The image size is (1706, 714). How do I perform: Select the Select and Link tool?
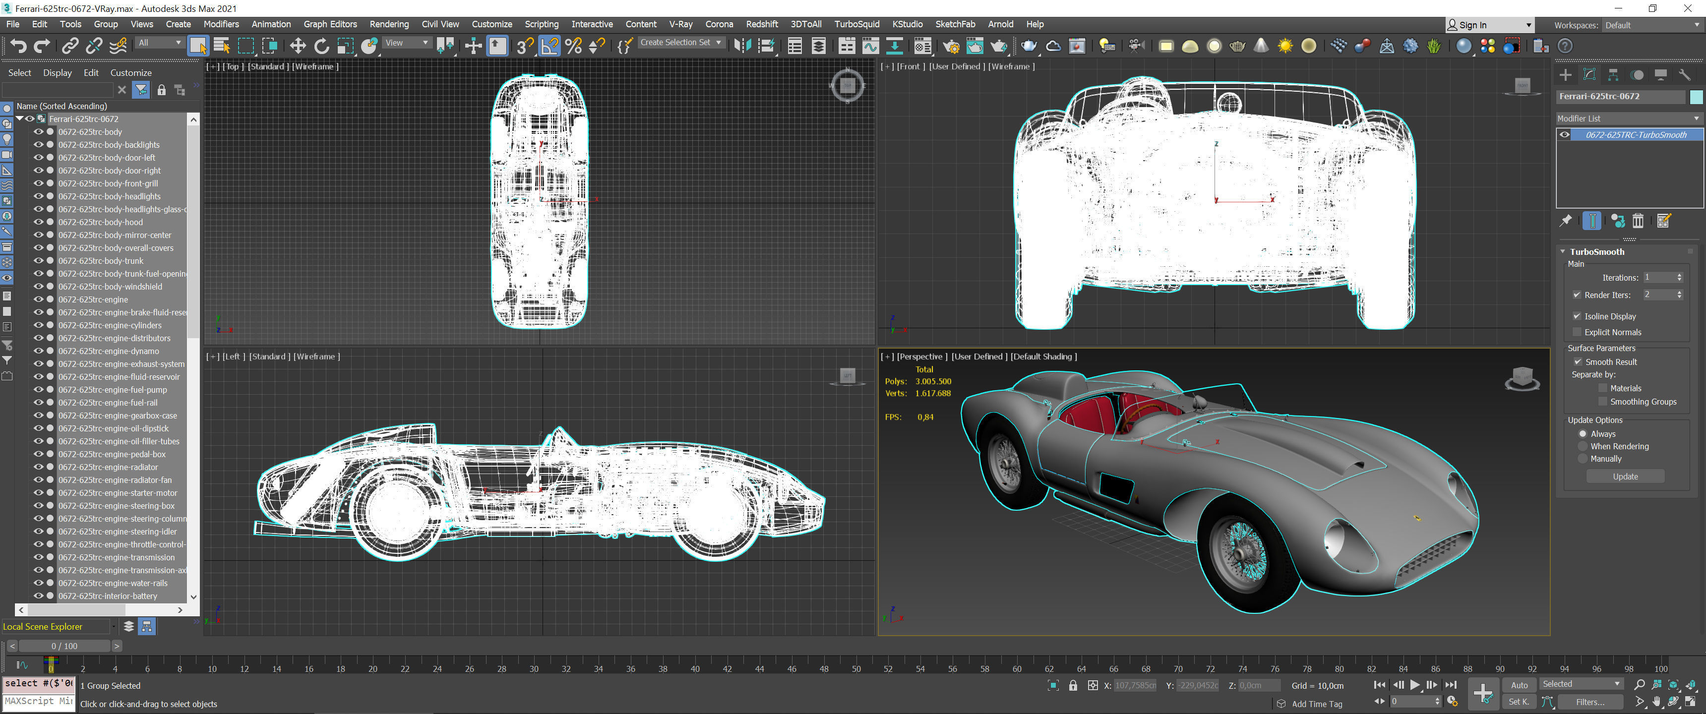point(69,46)
